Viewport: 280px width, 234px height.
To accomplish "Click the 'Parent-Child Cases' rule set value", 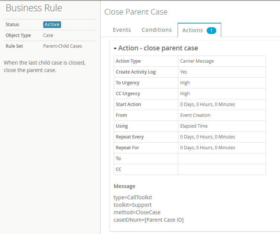I will pyautogui.click(x=63, y=46).
